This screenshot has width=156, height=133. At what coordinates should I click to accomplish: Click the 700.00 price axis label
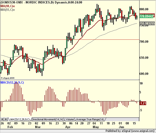[x=144, y=42]
